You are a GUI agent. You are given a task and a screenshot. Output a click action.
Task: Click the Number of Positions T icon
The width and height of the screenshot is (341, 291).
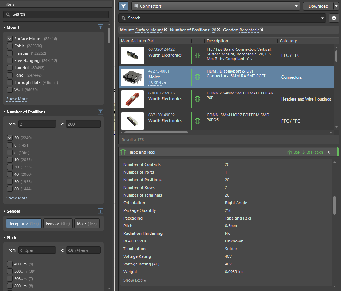tap(100, 112)
